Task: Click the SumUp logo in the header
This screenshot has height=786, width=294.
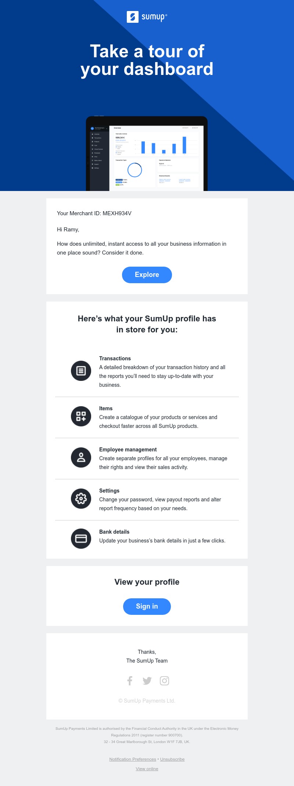Action: [147, 17]
